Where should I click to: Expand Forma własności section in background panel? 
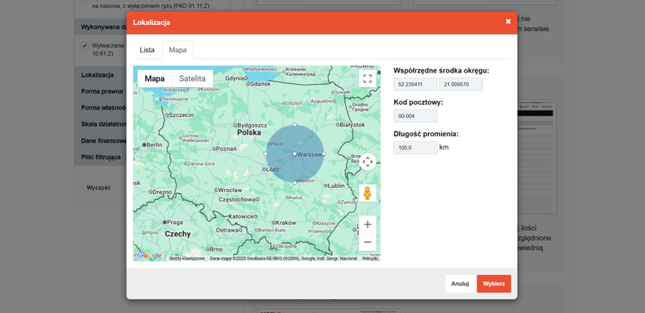100,108
